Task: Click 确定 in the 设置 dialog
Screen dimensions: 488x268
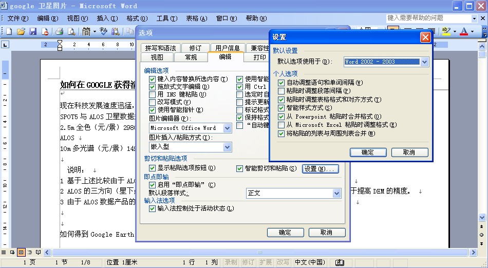Action: 368,152
